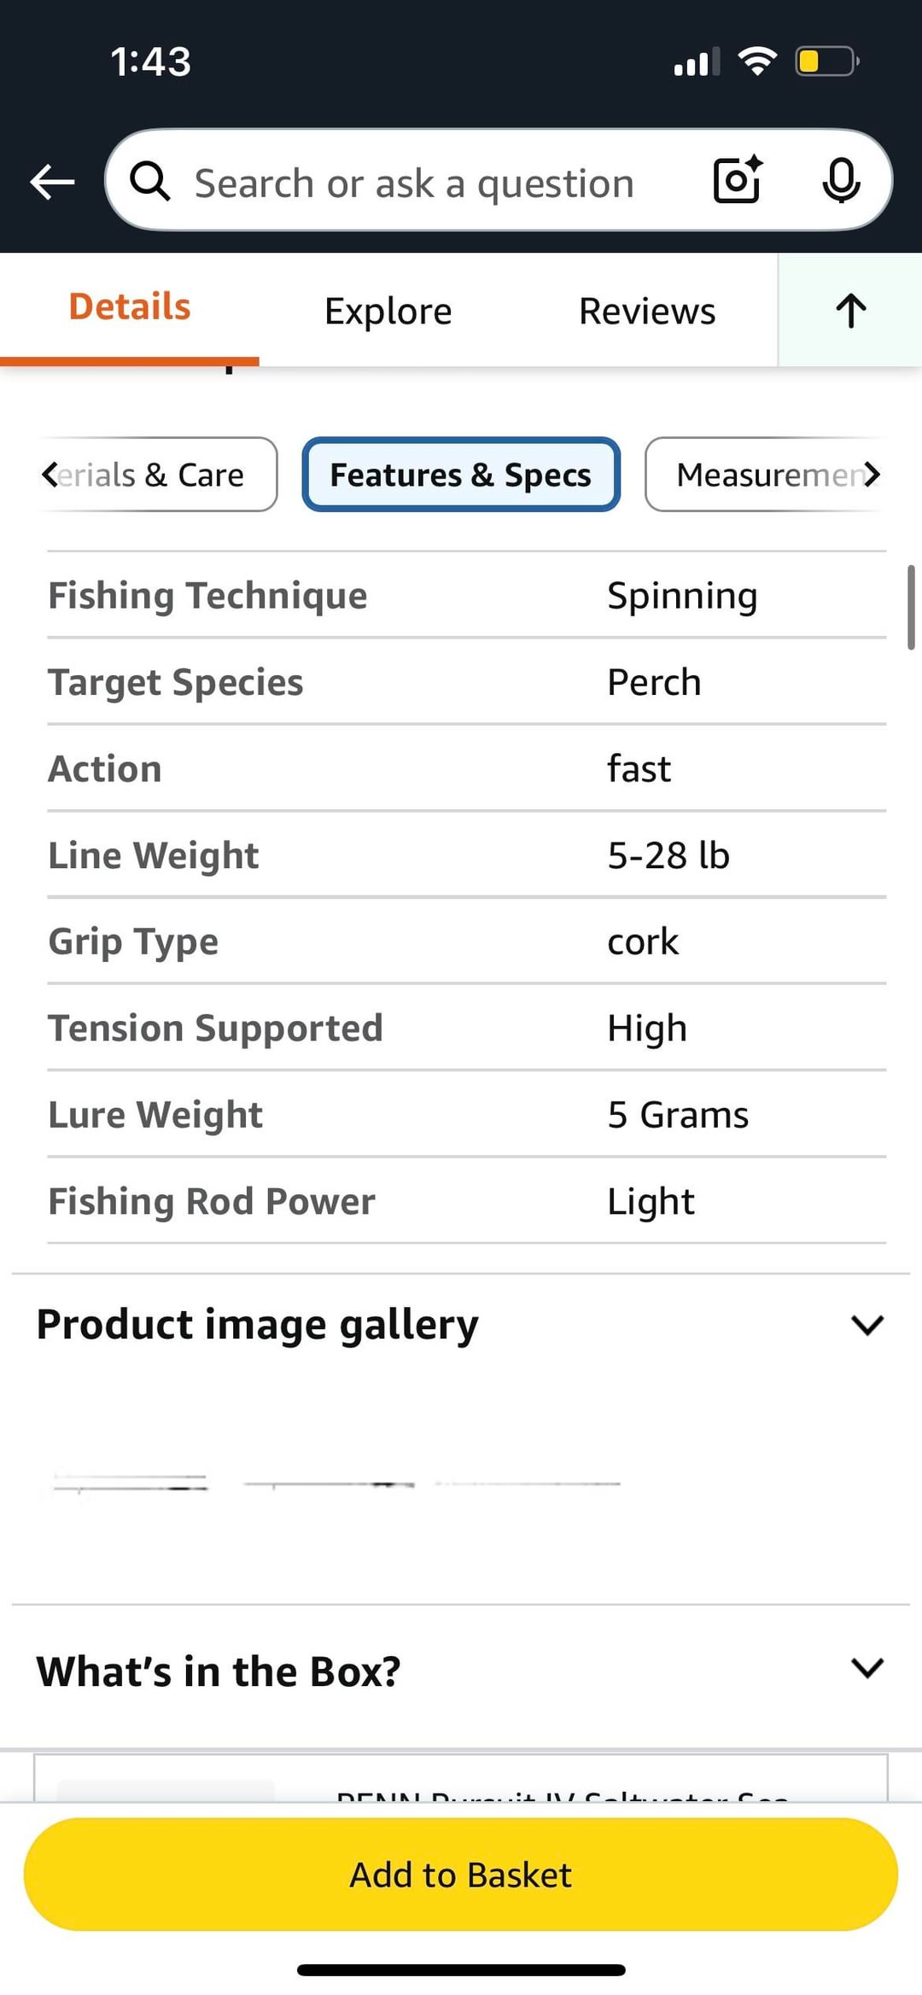Image resolution: width=922 pixels, height=1995 pixels.
Task: Select the Details tab
Action: (x=130, y=307)
